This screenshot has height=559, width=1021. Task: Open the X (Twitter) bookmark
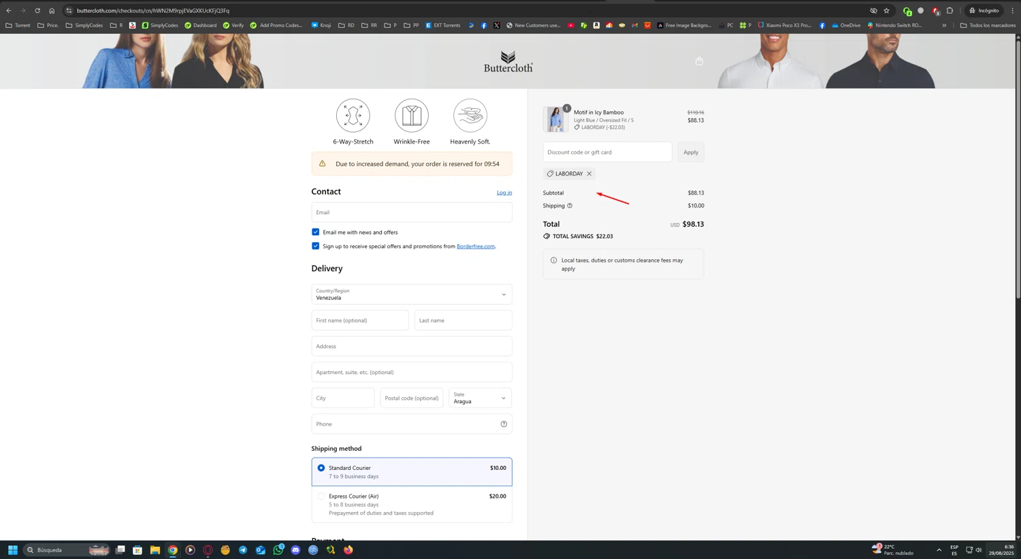click(x=496, y=25)
